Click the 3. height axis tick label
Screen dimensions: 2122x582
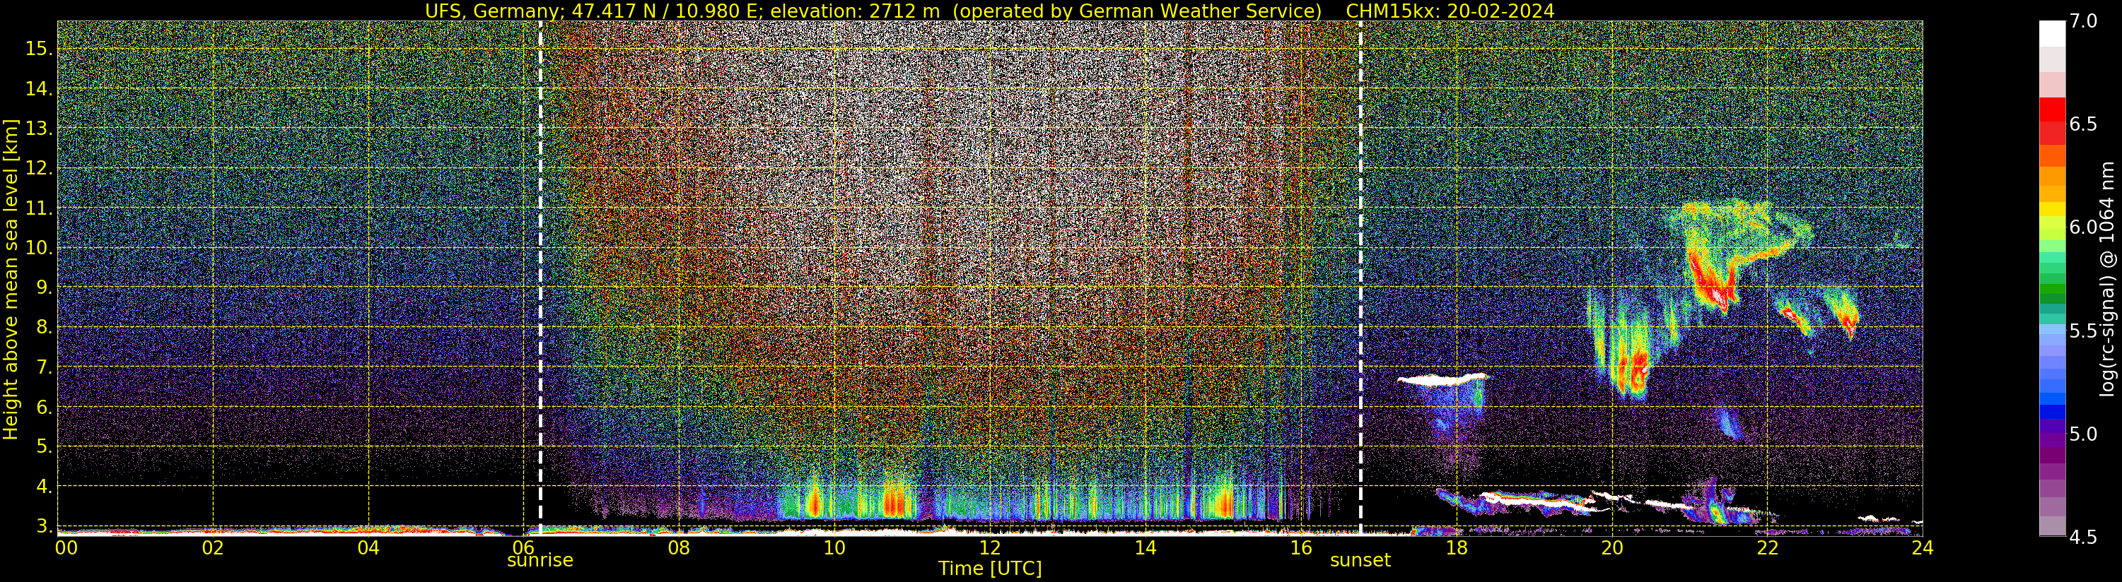pyautogui.click(x=44, y=526)
